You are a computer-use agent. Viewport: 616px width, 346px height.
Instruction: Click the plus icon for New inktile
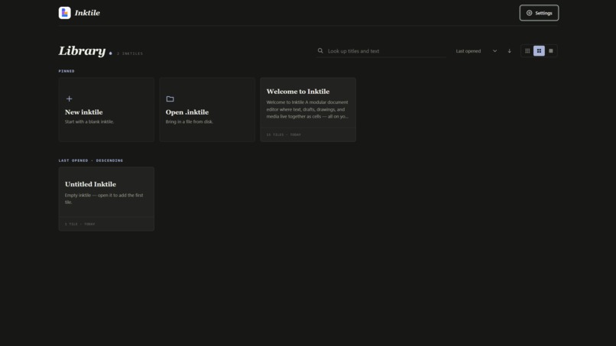pyautogui.click(x=69, y=99)
